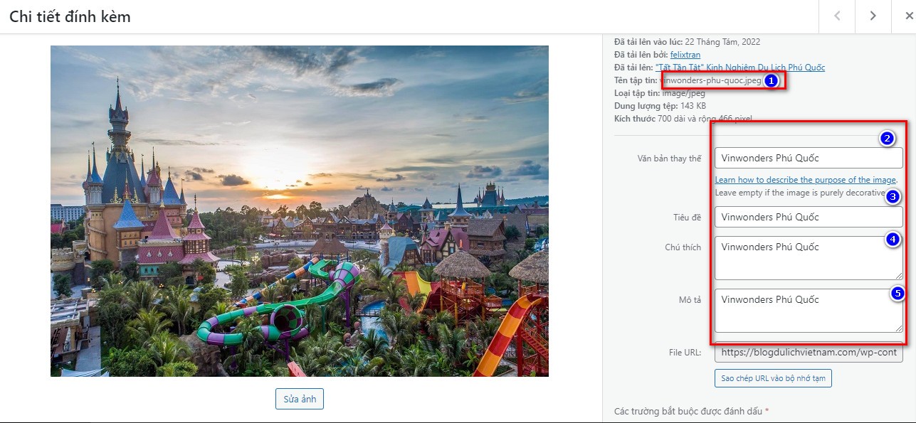Viewport: 916px width, 423px height.
Task: Select the File URL text field
Action: pos(809,352)
